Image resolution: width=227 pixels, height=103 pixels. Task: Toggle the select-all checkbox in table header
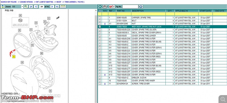[x=100, y=11]
